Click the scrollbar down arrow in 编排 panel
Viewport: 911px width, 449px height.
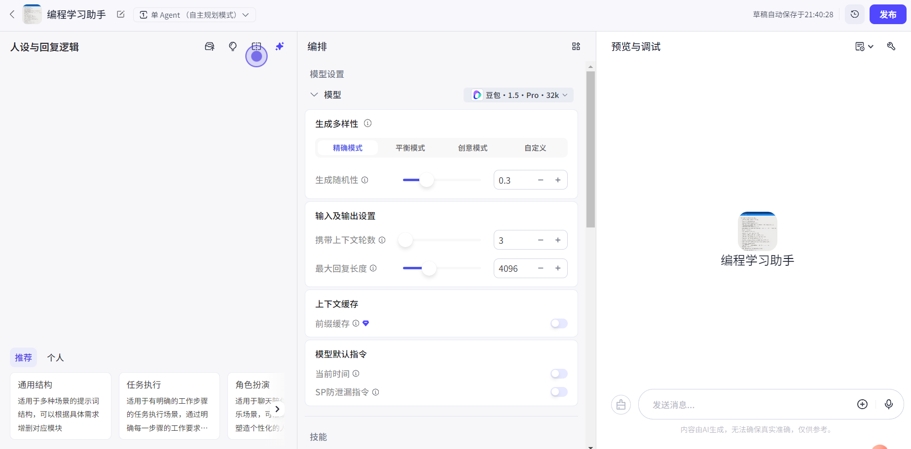click(x=590, y=447)
